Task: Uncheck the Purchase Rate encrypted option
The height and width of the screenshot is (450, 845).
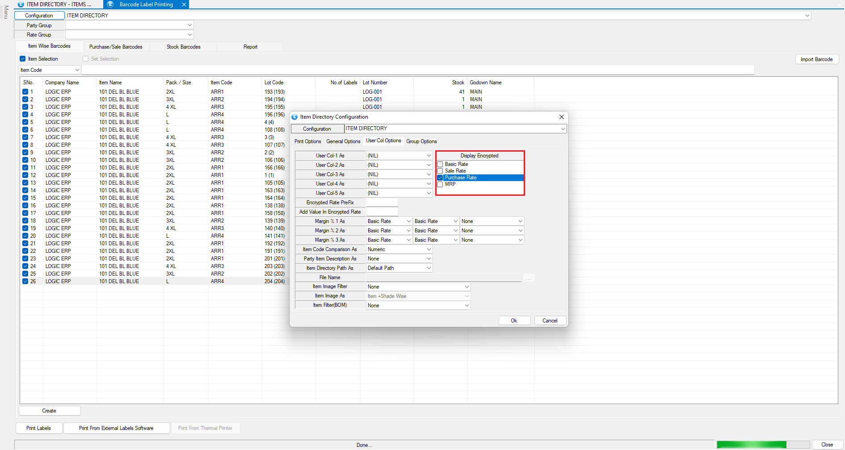Action: tap(440, 178)
